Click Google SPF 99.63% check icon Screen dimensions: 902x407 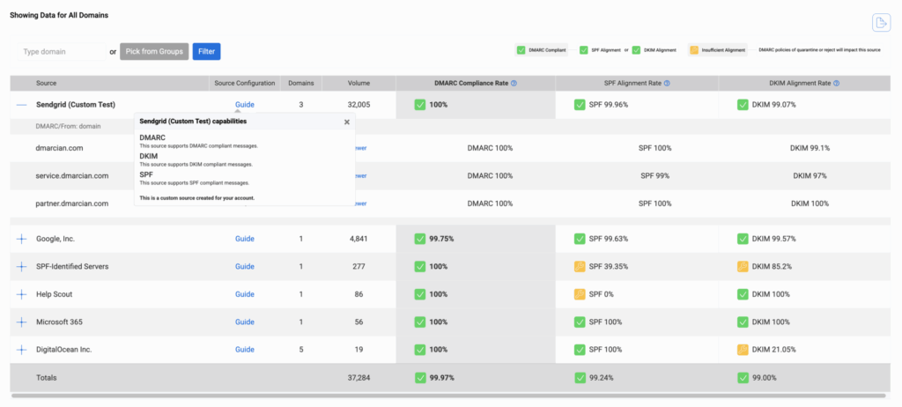tap(580, 239)
